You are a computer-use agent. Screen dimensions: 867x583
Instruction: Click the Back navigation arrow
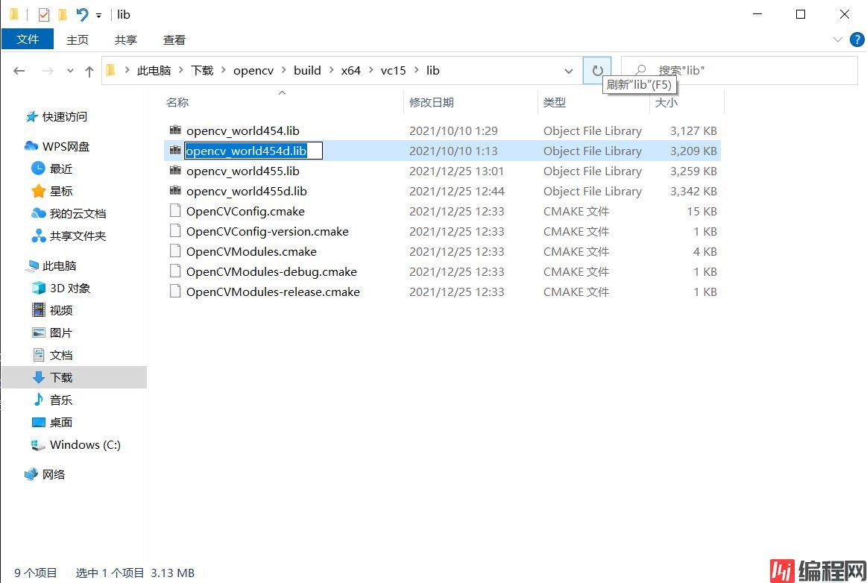(x=19, y=71)
